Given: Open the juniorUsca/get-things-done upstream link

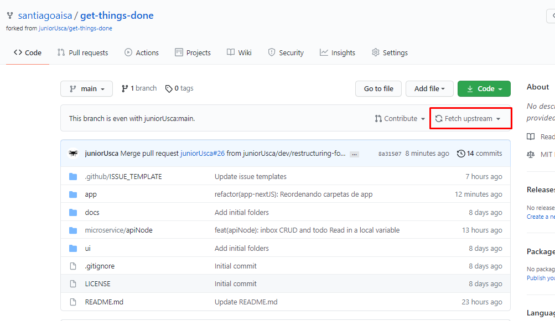Looking at the screenshot, I should tap(75, 28).
